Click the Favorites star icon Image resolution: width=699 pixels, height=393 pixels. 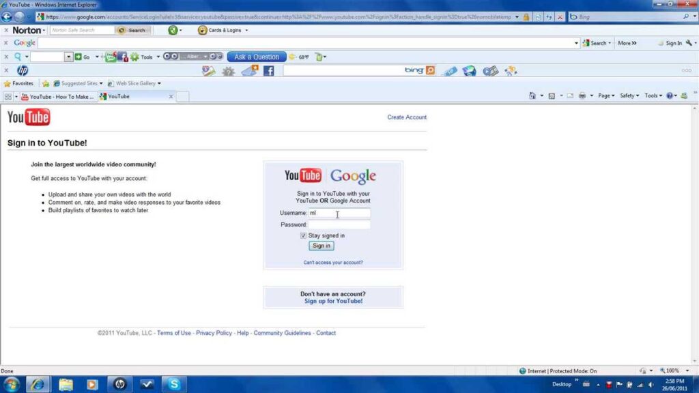[8, 83]
